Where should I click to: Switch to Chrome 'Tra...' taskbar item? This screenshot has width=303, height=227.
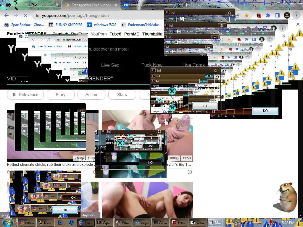pyautogui.click(x=86, y=223)
